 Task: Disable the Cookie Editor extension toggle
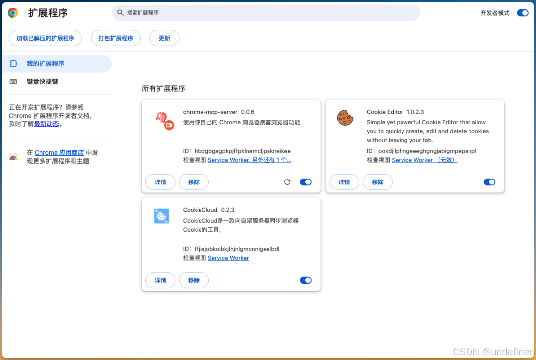pos(489,182)
